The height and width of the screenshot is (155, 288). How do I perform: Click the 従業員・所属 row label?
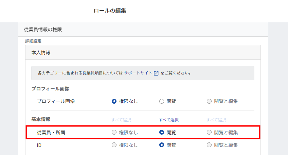[51, 133]
